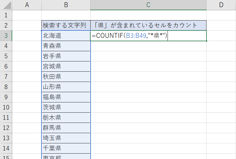Click the fill handle of cell C3
The height and width of the screenshot is (159, 236).
(x=206, y=41)
